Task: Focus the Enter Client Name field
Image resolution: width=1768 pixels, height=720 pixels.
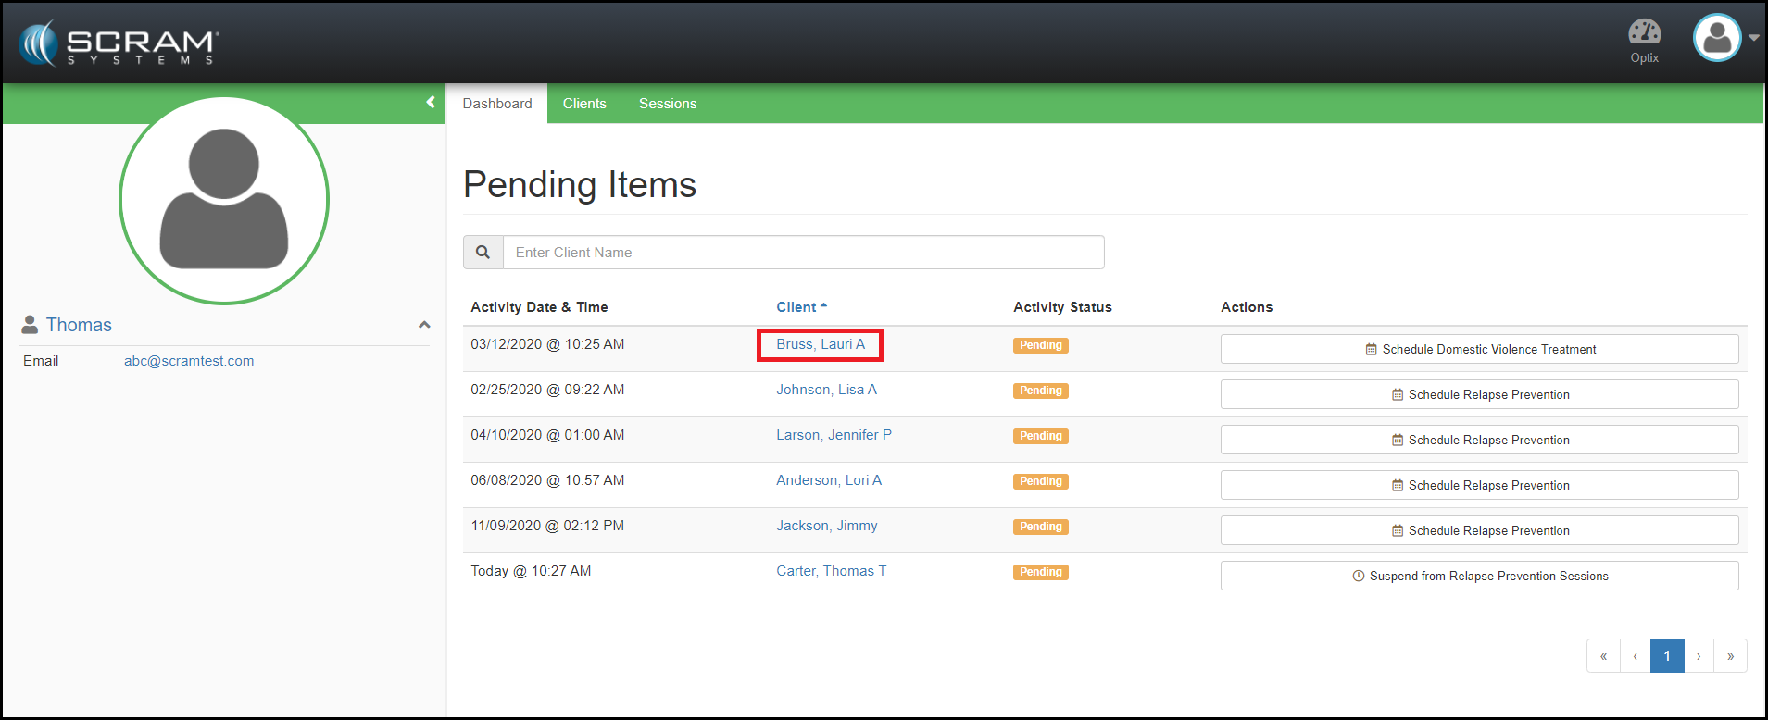Action: pyautogui.click(x=803, y=253)
